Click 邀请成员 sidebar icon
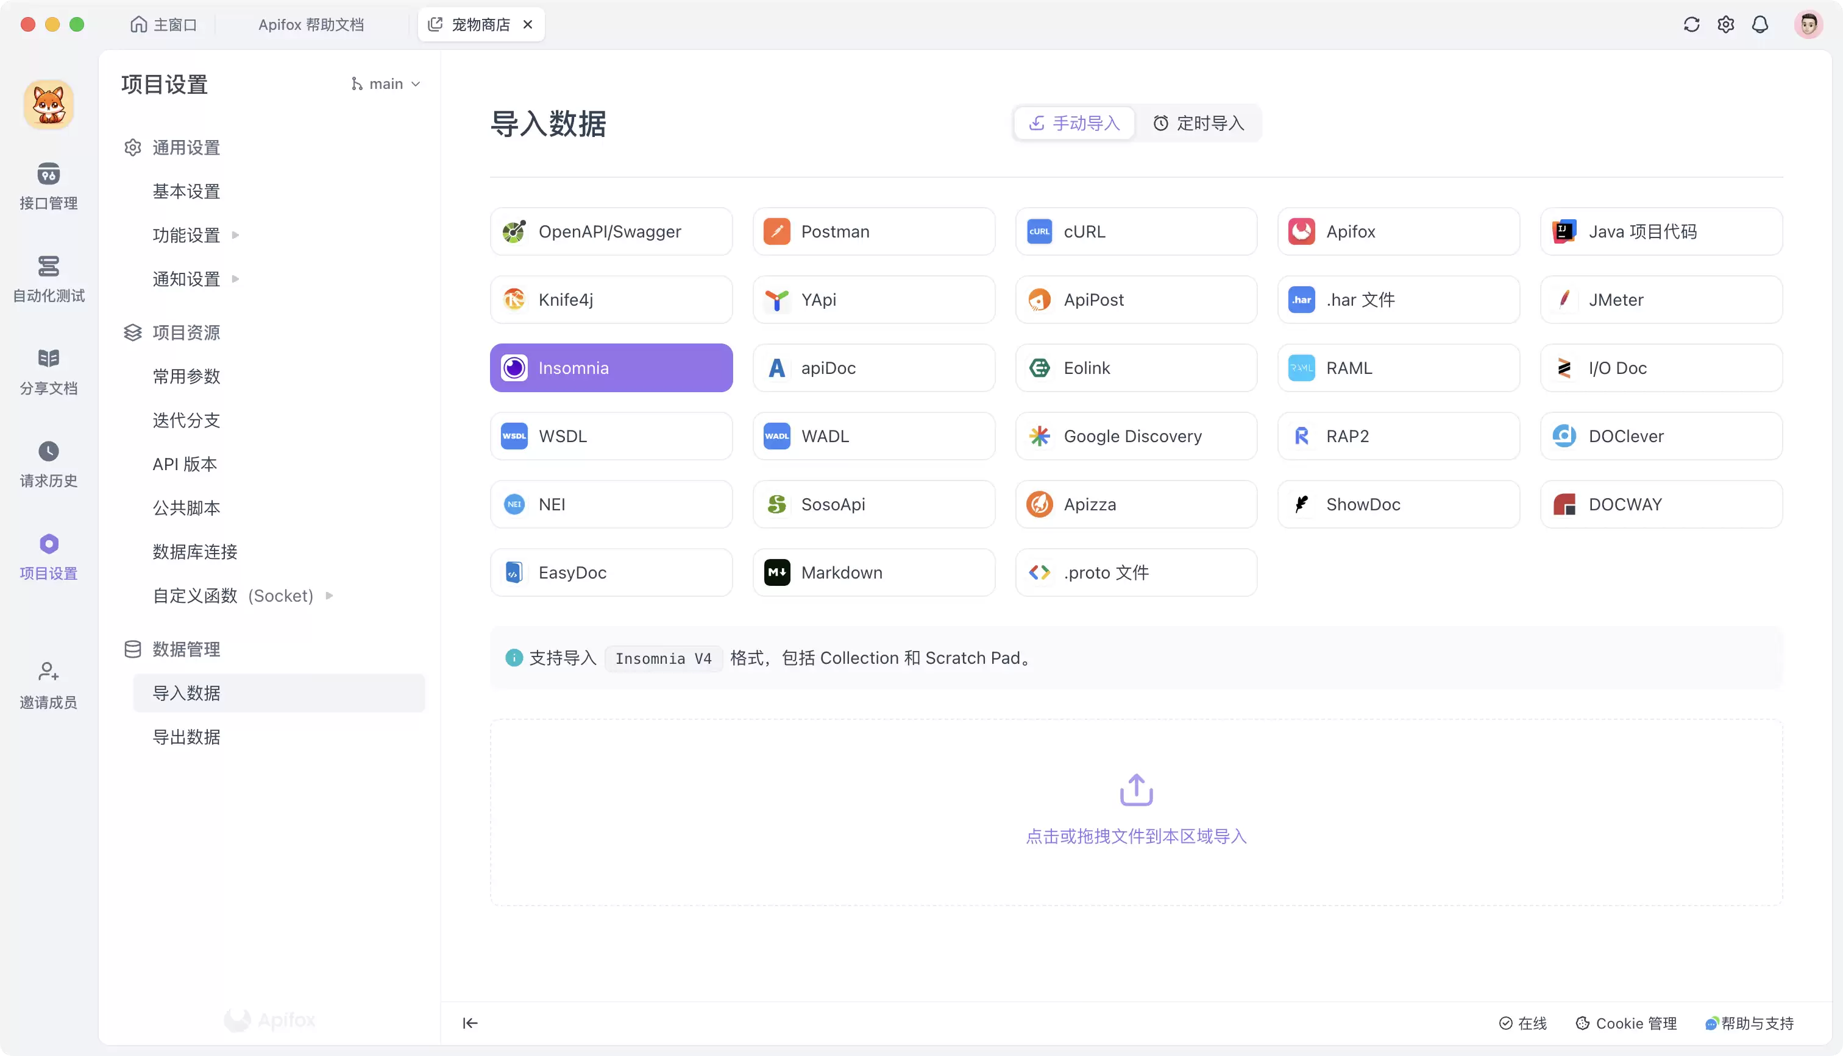 click(48, 685)
